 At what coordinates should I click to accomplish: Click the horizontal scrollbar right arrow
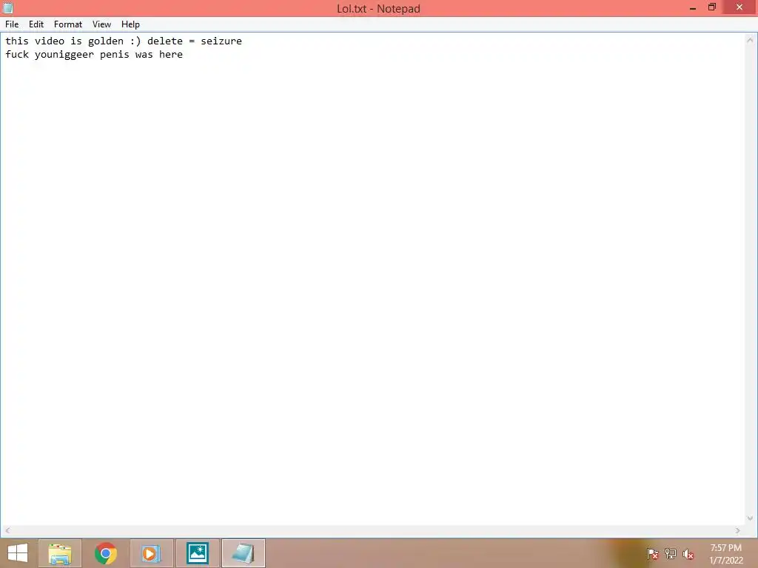click(738, 530)
